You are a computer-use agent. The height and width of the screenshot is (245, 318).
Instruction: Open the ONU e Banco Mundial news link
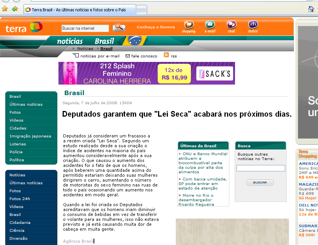click(x=203, y=163)
